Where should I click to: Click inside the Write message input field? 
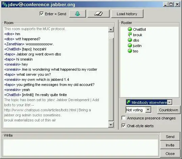(81, 147)
